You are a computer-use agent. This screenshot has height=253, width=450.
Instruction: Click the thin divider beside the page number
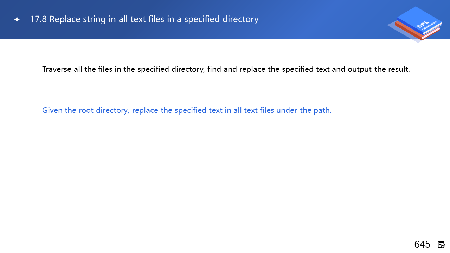point(434,245)
